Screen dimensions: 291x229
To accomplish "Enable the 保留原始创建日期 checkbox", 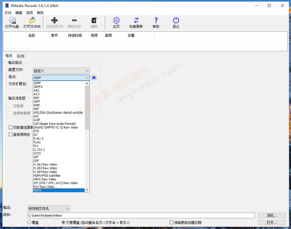I will [x=171, y=222].
